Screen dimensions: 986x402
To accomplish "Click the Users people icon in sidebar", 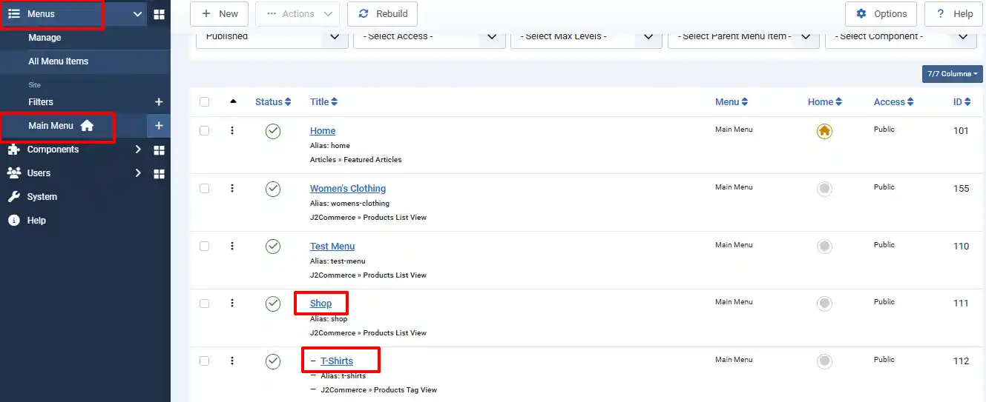I will coord(13,173).
